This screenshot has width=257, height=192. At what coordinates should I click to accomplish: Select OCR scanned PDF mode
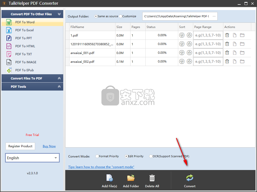pyautogui.click(x=169, y=156)
